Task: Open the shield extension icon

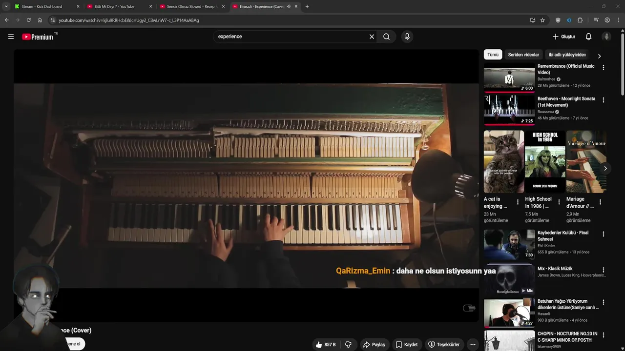Action: 558,20
